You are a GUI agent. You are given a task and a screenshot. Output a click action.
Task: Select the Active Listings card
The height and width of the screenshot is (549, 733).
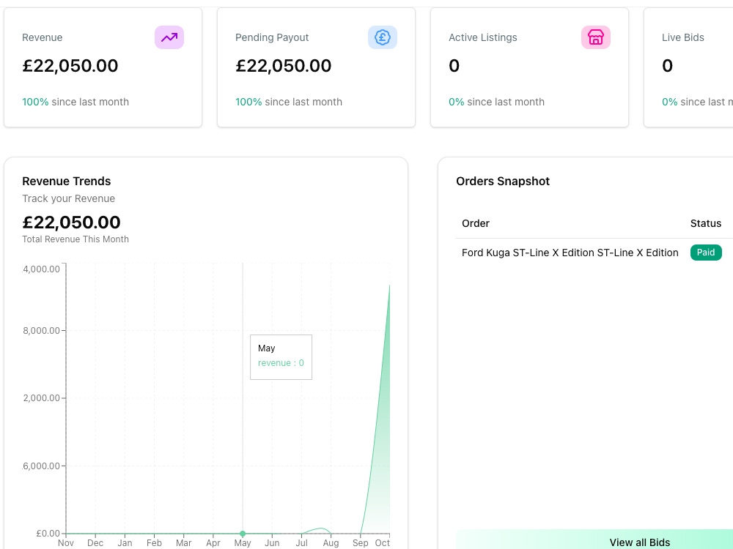pos(529,67)
